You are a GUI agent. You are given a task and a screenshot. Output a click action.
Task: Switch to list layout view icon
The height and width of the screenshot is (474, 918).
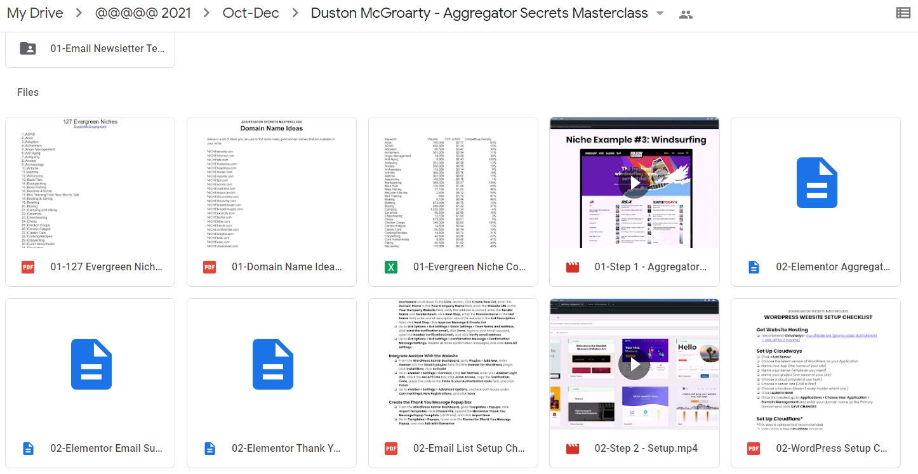click(x=903, y=13)
